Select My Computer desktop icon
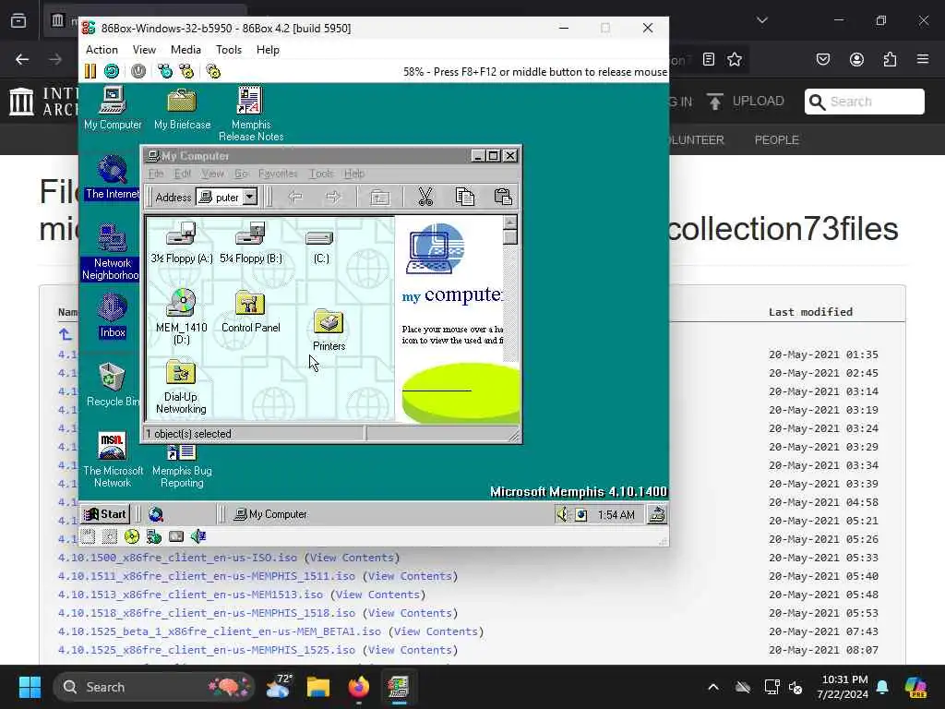The image size is (945, 709). pyautogui.click(x=113, y=108)
